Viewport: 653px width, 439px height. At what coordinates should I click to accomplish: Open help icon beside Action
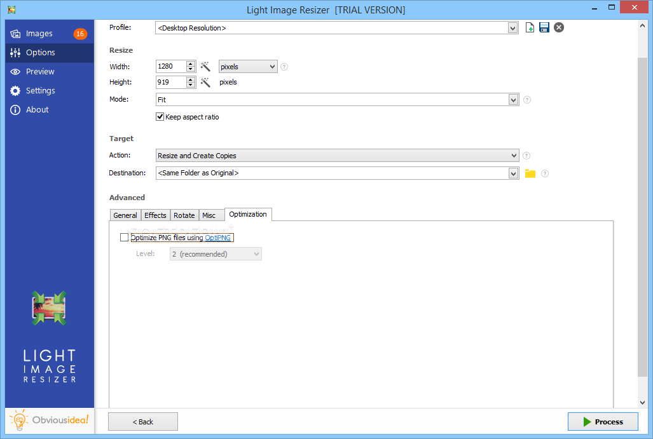pyautogui.click(x=526, y=156)
